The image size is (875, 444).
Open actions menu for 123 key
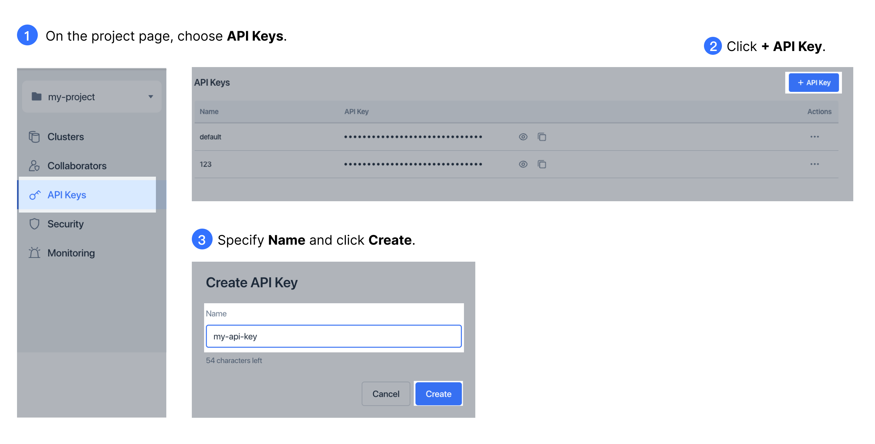tap(815, 164)
